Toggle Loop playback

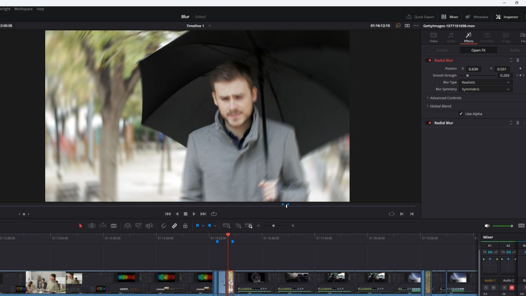pos(214,214)
